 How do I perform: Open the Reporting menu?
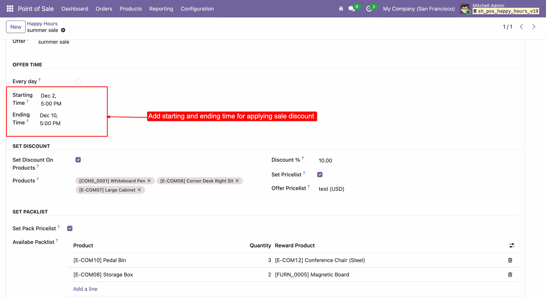pyautogui.click(x=161, y=9)
